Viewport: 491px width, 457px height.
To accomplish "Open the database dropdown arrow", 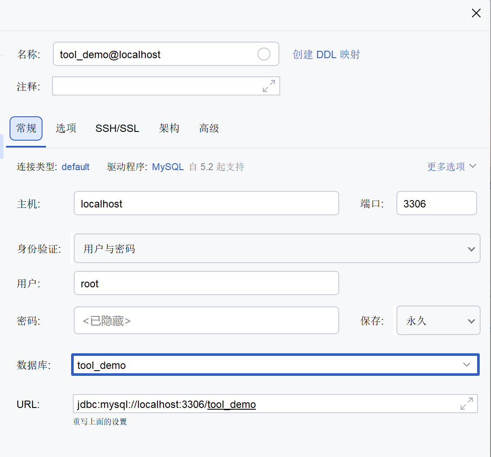I will point(467,365).
